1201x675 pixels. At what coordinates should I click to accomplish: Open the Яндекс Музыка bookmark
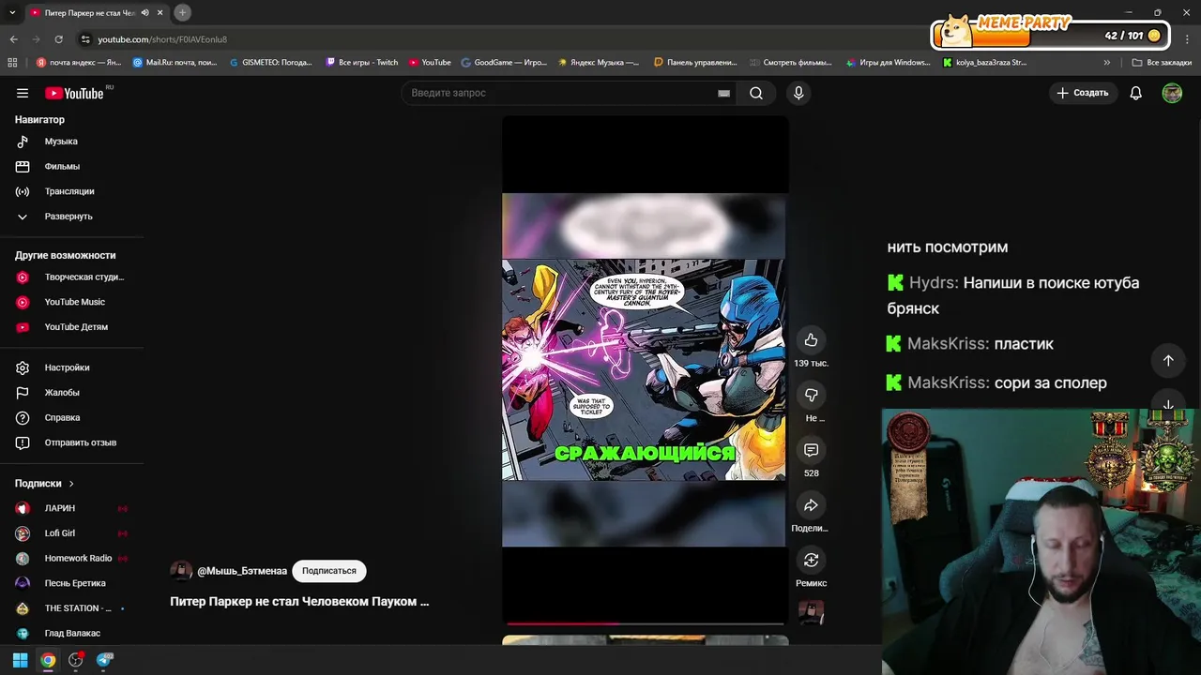pyautogui.click(x=598, y=63)
